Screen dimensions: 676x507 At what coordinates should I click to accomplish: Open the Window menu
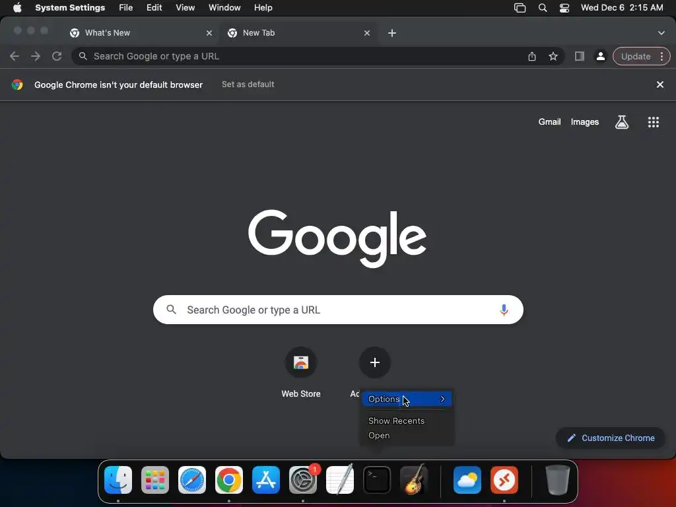(224, 8)
